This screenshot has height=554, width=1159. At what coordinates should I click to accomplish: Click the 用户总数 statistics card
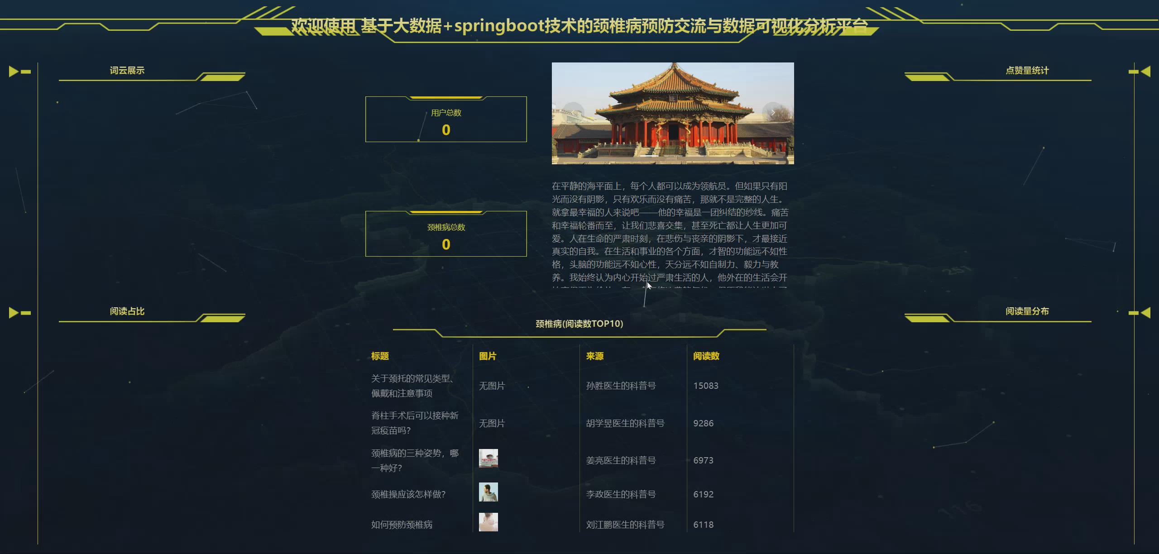pyautogui.click(x=445, y=119)
